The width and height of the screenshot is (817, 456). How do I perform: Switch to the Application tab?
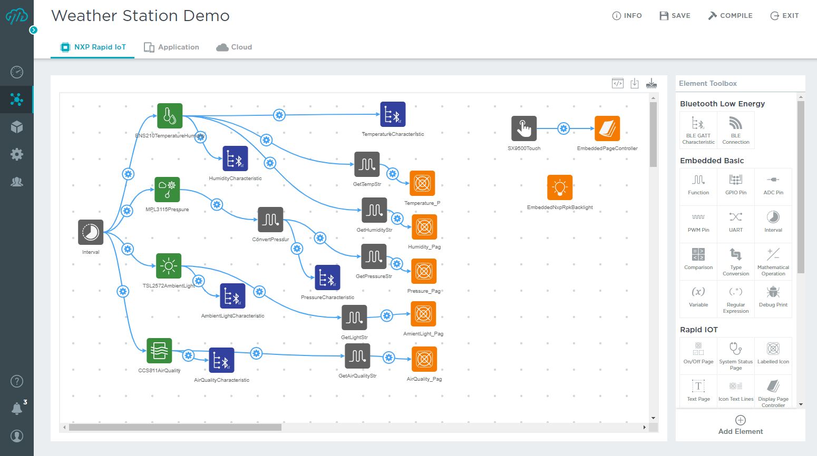click(172, 47)
